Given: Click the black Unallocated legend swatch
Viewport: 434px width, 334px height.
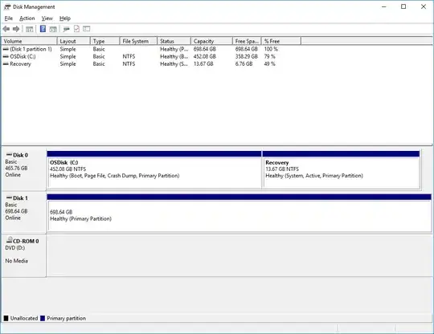Looking at the screenshot, I should point(6,318).
